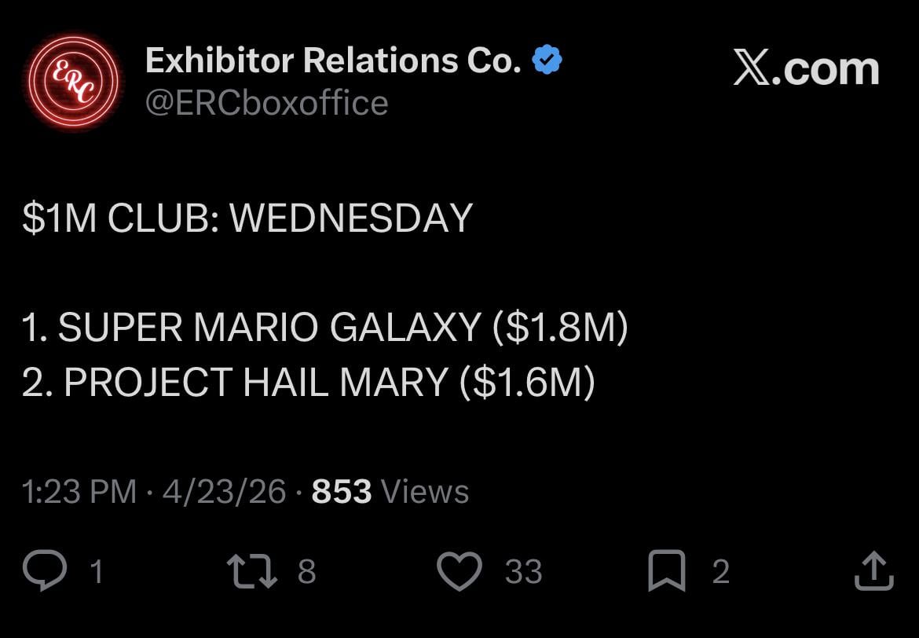Click the PROJECT HAIL MARY line
The image size is (919, 638).
point(309,382)
